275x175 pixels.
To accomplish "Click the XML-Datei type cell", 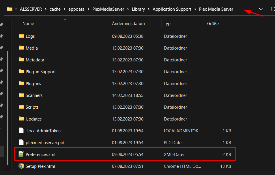I will coord(174,155).
